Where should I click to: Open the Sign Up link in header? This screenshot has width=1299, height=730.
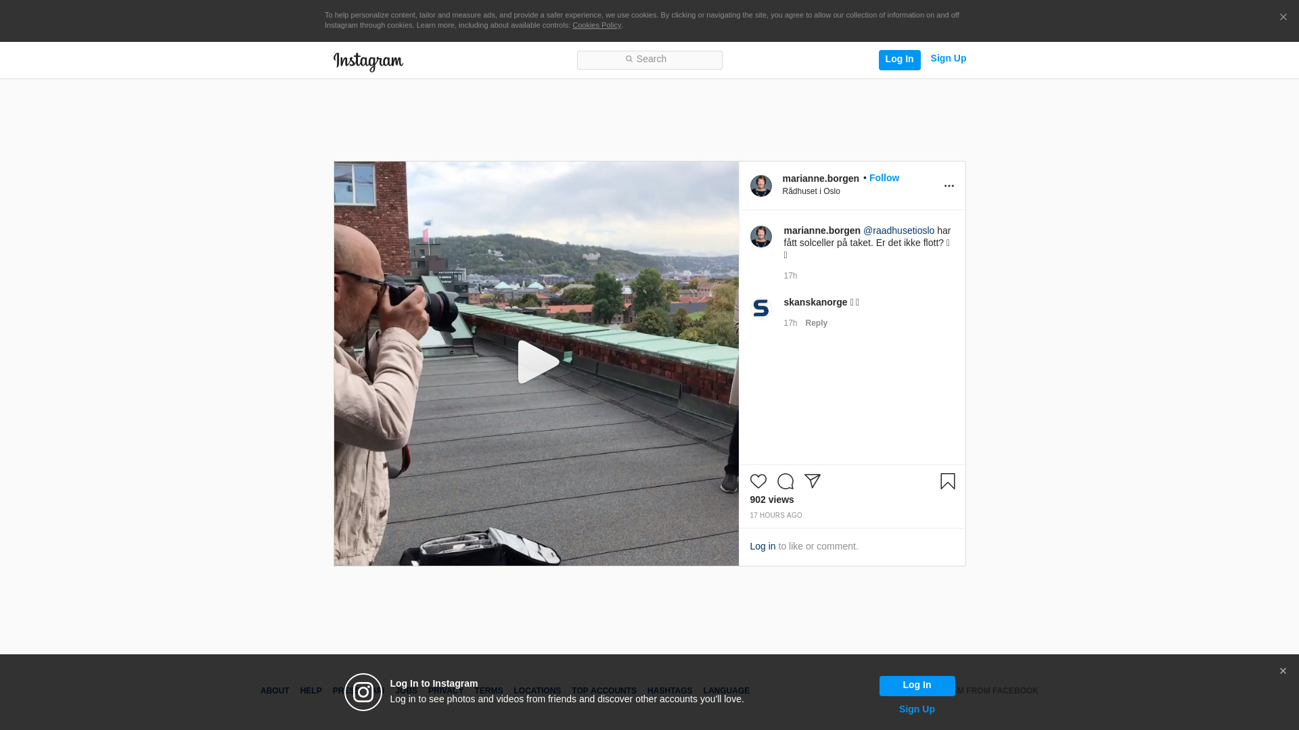(x=948, y=59)
